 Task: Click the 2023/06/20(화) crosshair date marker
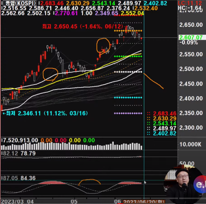point(144,202)
